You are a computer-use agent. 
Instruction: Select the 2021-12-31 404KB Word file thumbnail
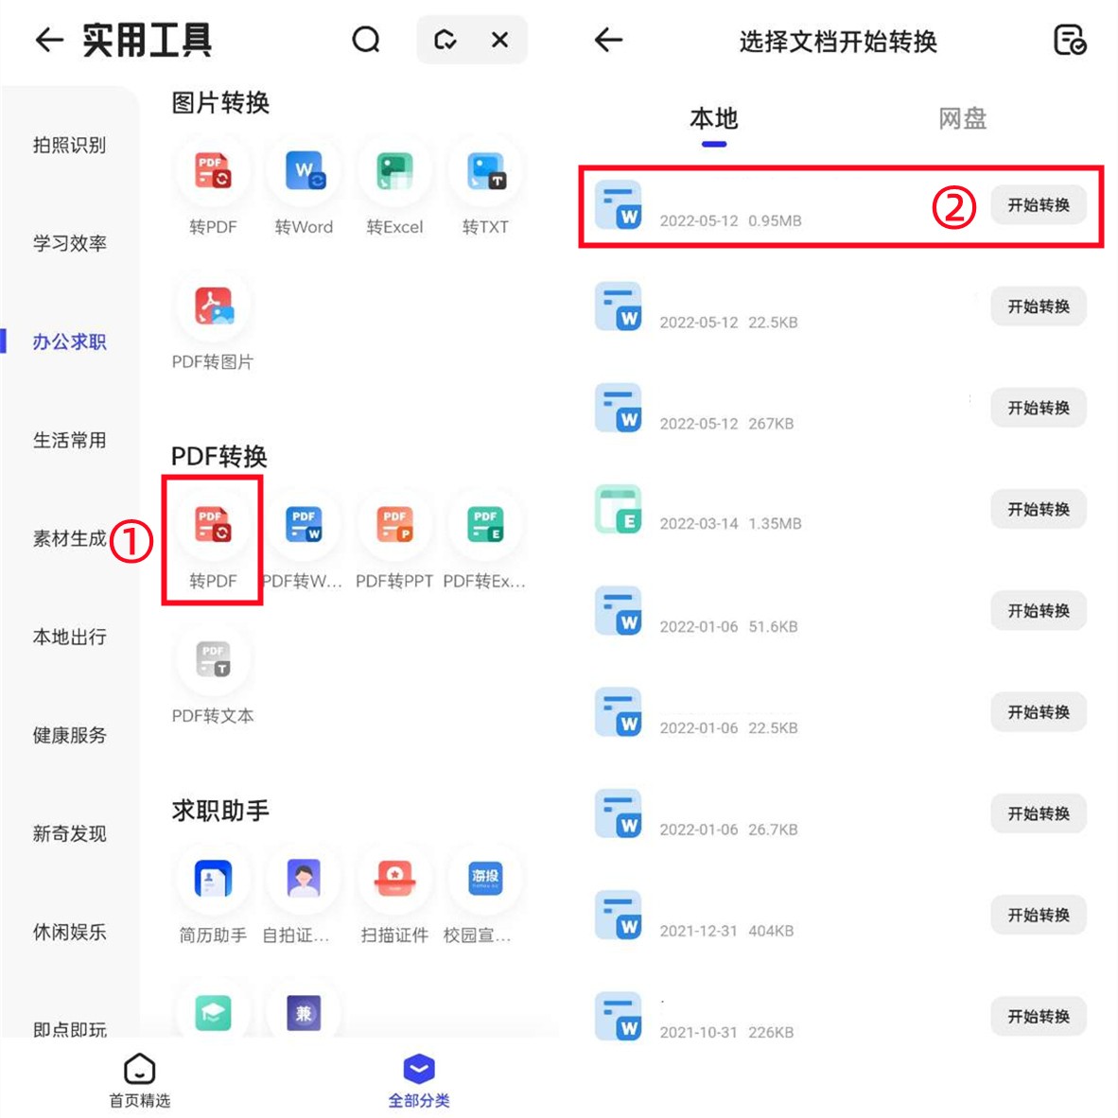(619, 915)
